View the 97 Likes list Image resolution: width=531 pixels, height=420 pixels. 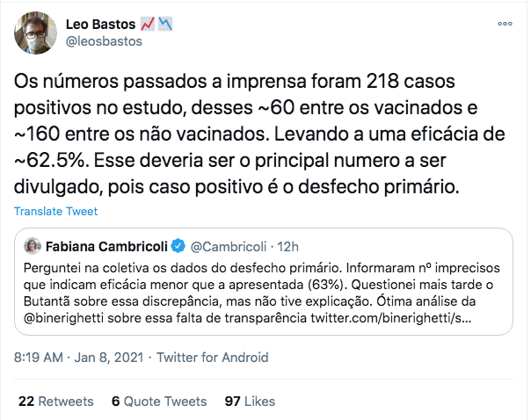pos(250,402)
